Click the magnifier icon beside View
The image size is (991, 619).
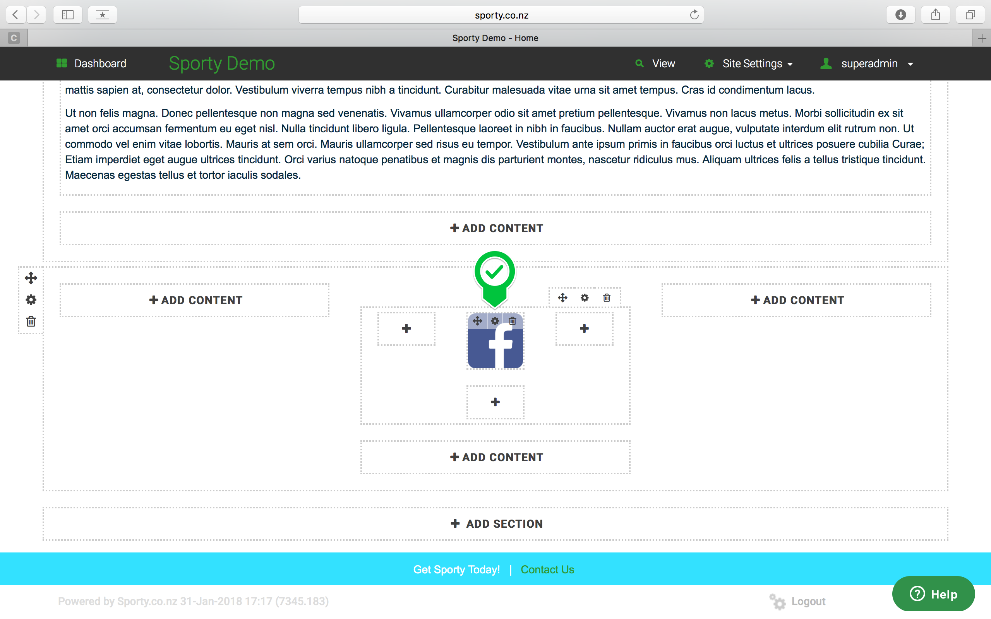(639, 63)
